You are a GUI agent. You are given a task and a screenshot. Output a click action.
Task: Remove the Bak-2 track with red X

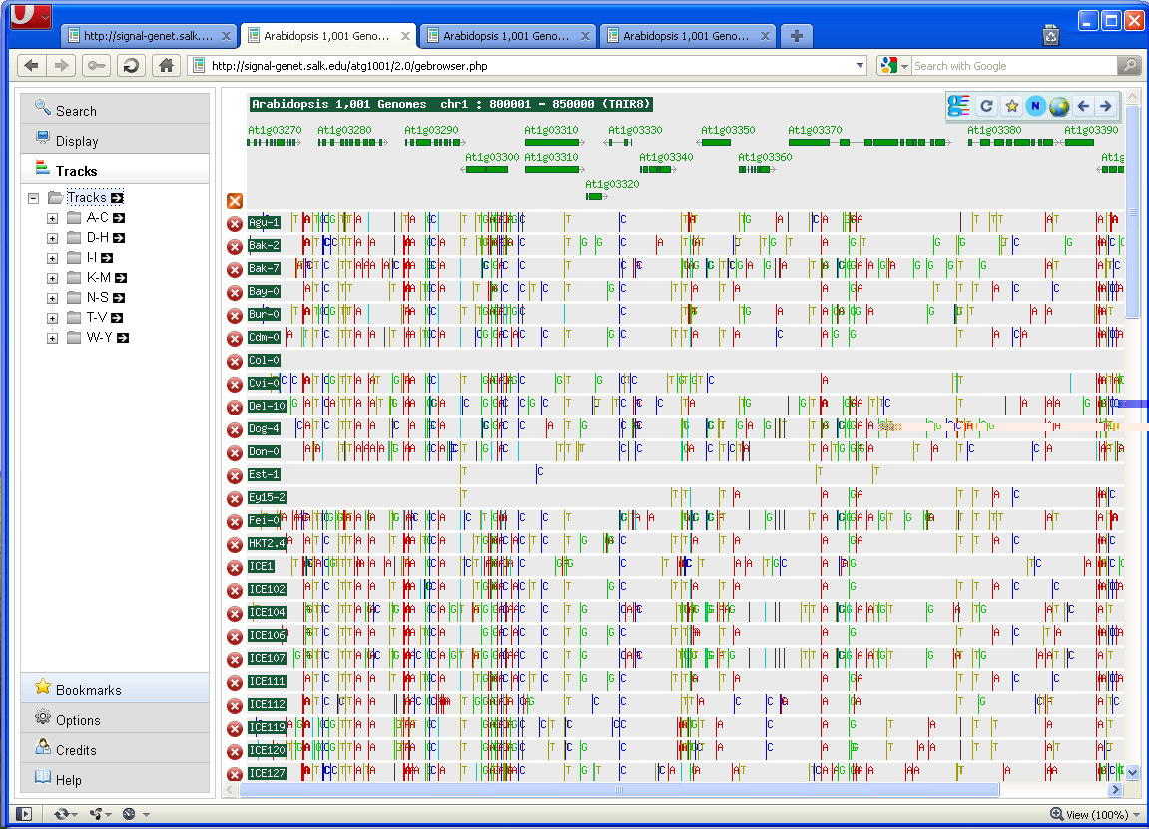(x=235, y=246)
